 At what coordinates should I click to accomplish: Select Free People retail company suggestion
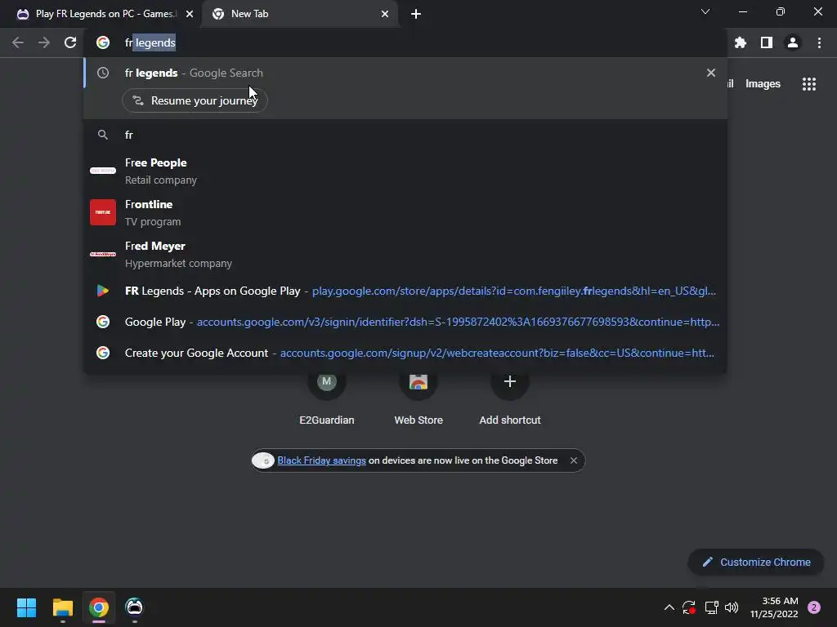(x=405, y=171)
